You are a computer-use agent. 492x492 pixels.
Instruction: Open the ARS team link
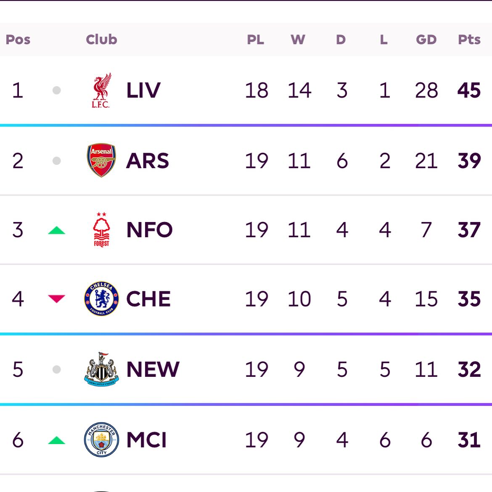148,161
